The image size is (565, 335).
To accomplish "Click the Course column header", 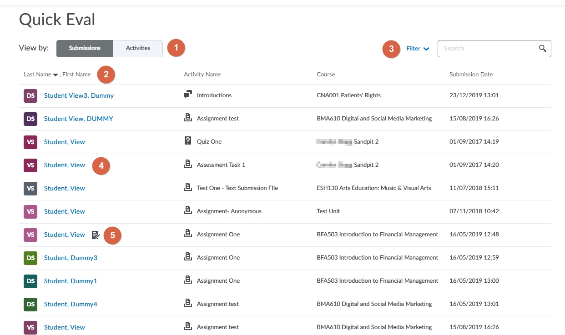I will [326, 75].
